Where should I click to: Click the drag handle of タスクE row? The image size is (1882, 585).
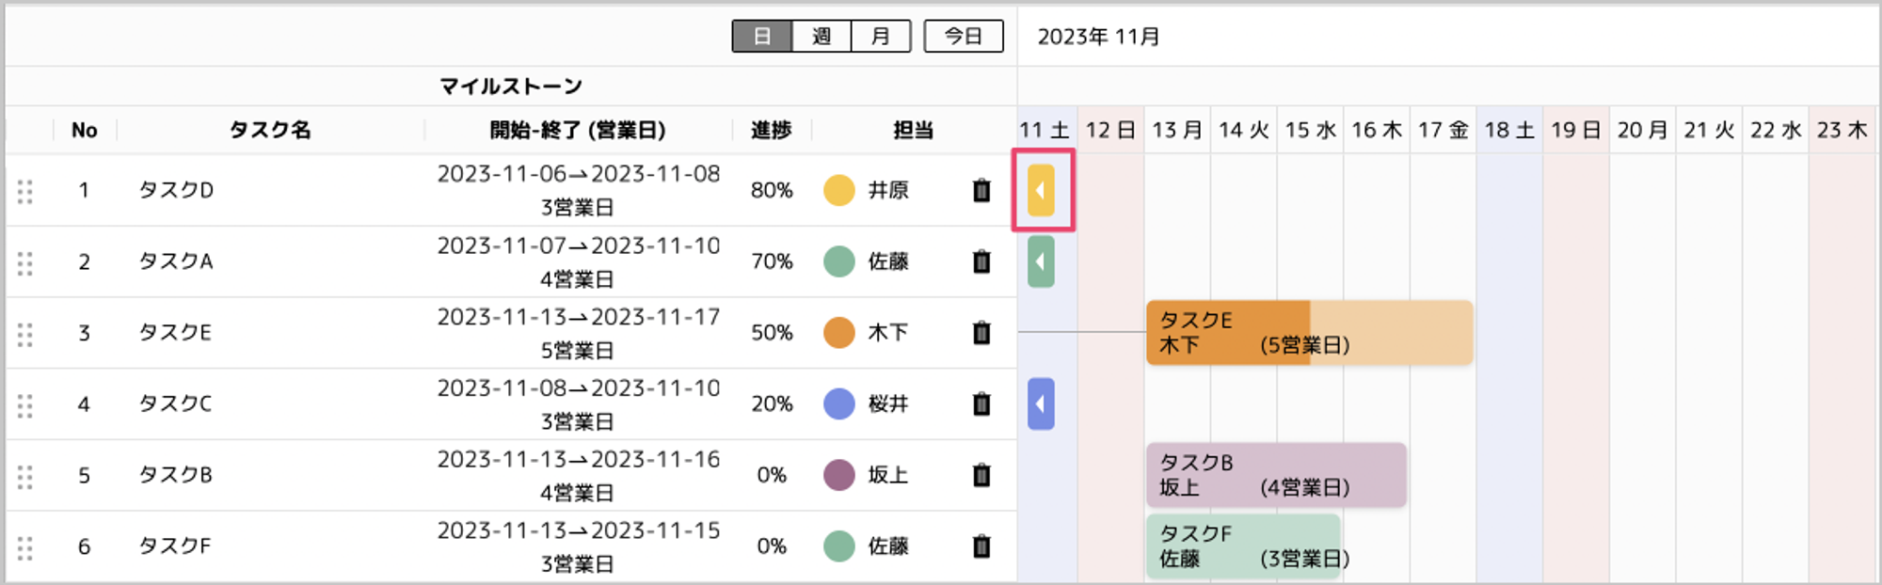click(25, 334)
